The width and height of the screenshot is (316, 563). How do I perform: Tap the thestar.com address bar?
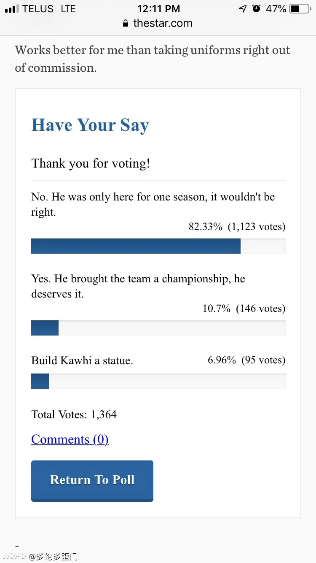[158, 23]
